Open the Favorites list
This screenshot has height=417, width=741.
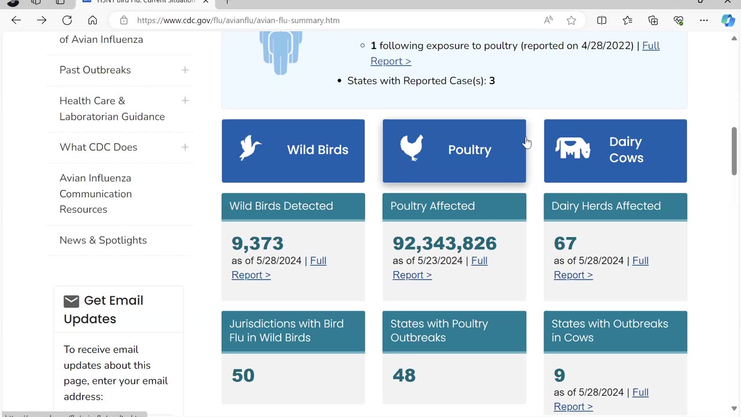(628, 20)
